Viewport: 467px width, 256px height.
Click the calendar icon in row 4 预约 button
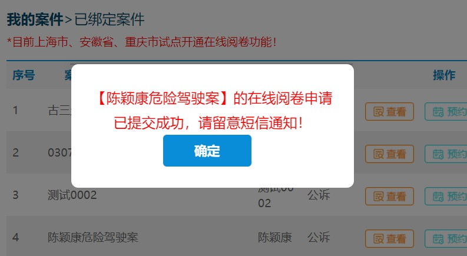(438, 239)
